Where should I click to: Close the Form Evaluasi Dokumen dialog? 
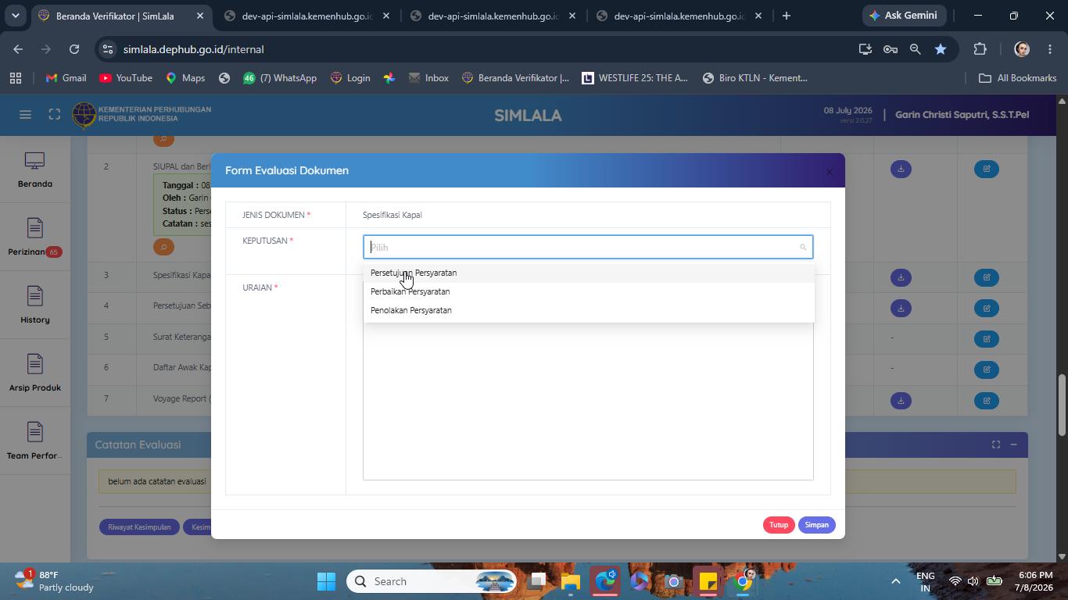830,171
